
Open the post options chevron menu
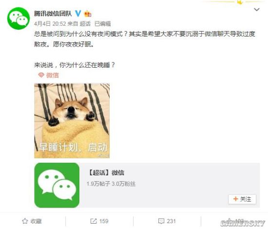(257, 10)
